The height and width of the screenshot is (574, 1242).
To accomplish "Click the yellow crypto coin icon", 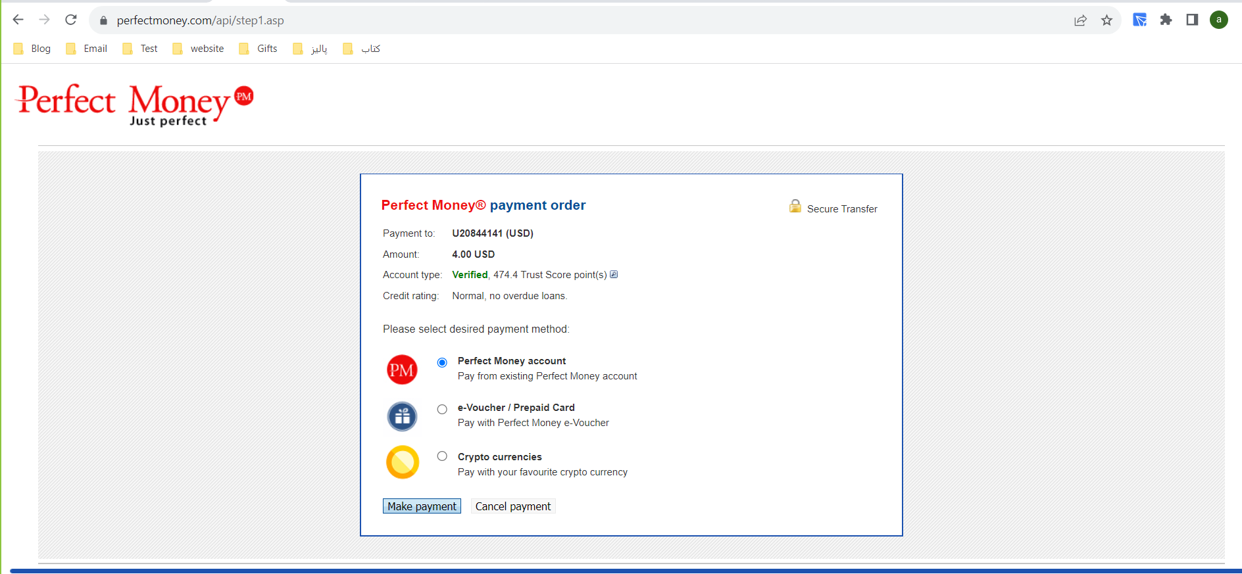I will pos(402,462).
